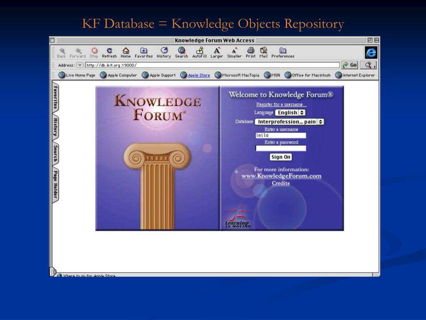
Task: Click the Internet Explorer logo icon
Action: point(371,52)
